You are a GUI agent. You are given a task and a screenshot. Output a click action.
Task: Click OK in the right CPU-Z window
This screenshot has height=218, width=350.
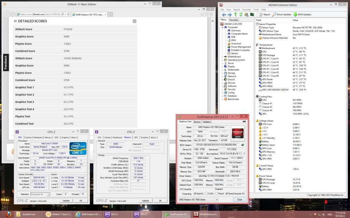[160, 201]
